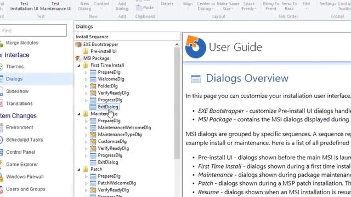Open the Game Explorer page
This screenshot has height=197, width=351.
pos(22,164)
